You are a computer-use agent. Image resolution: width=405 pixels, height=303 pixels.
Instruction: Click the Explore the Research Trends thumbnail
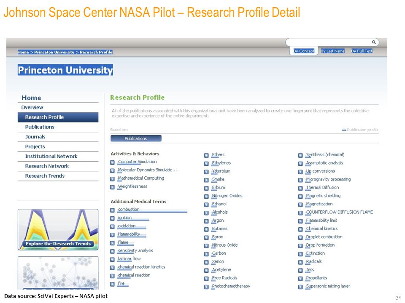coord(58,230)
